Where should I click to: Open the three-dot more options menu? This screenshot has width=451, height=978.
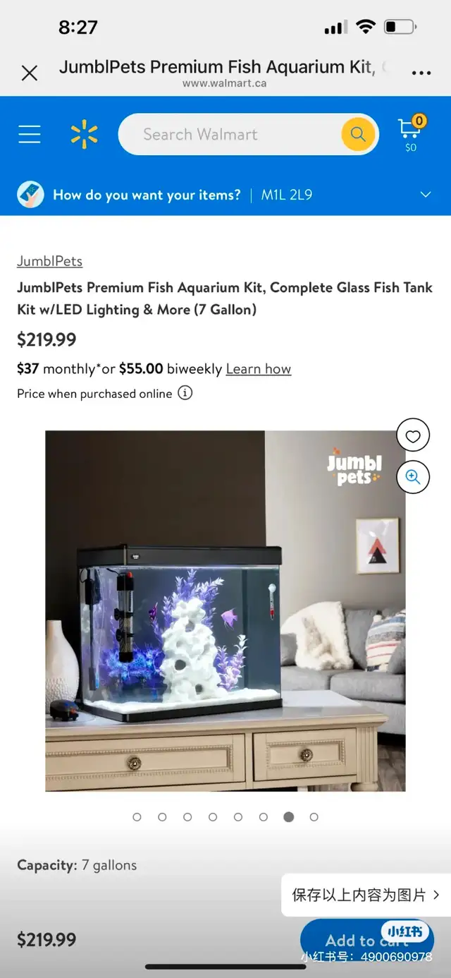[x=421, y=73]
